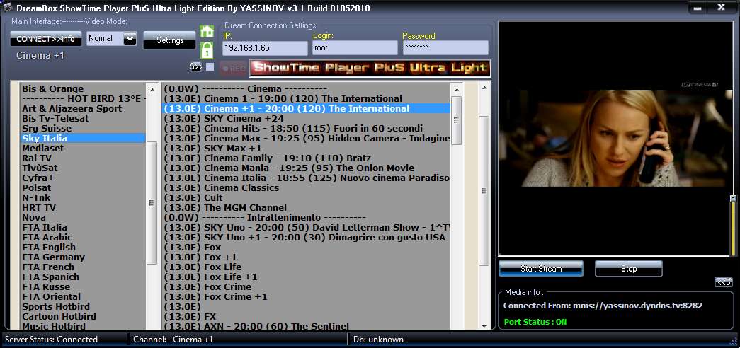Select Cinema Italia Nuovo cinema Paradiso
The image size is (740, 348).
pyautogui.click(x=306, y=178)
